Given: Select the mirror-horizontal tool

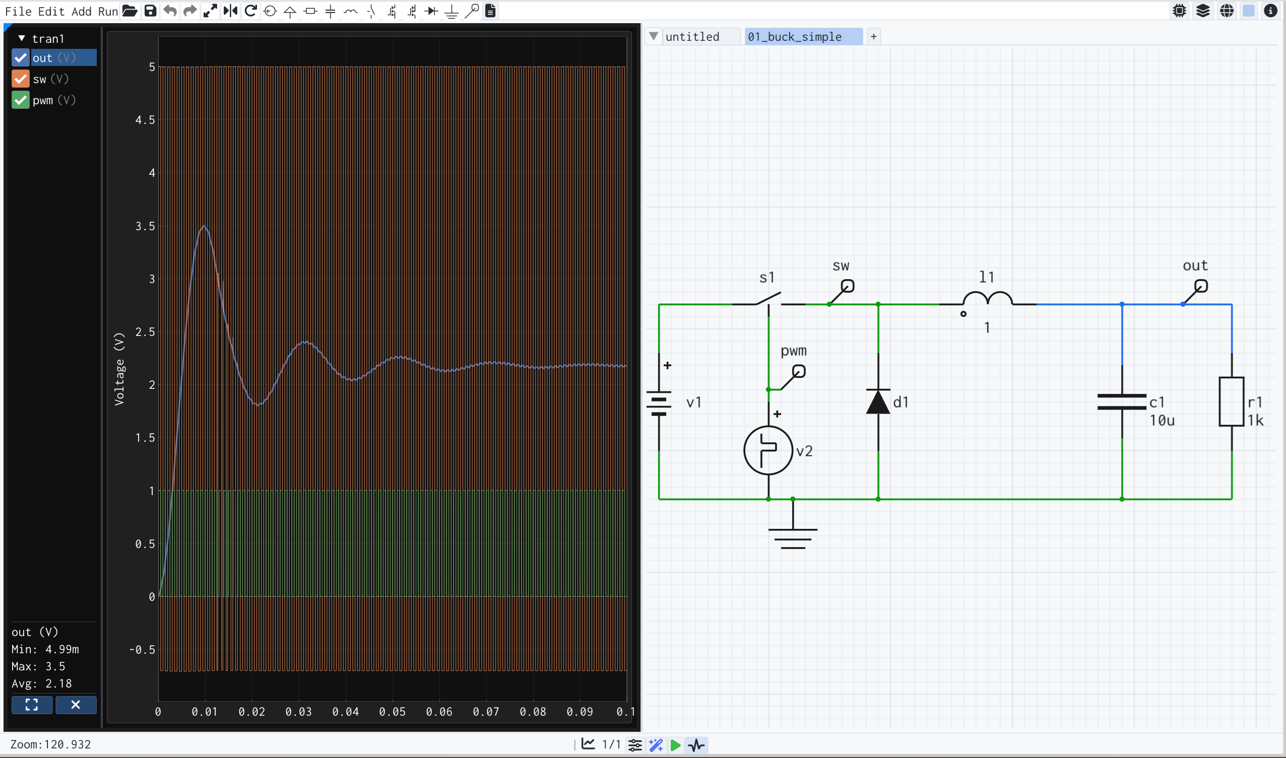Looking at the screenshot, I should click(x=230, y=11).
